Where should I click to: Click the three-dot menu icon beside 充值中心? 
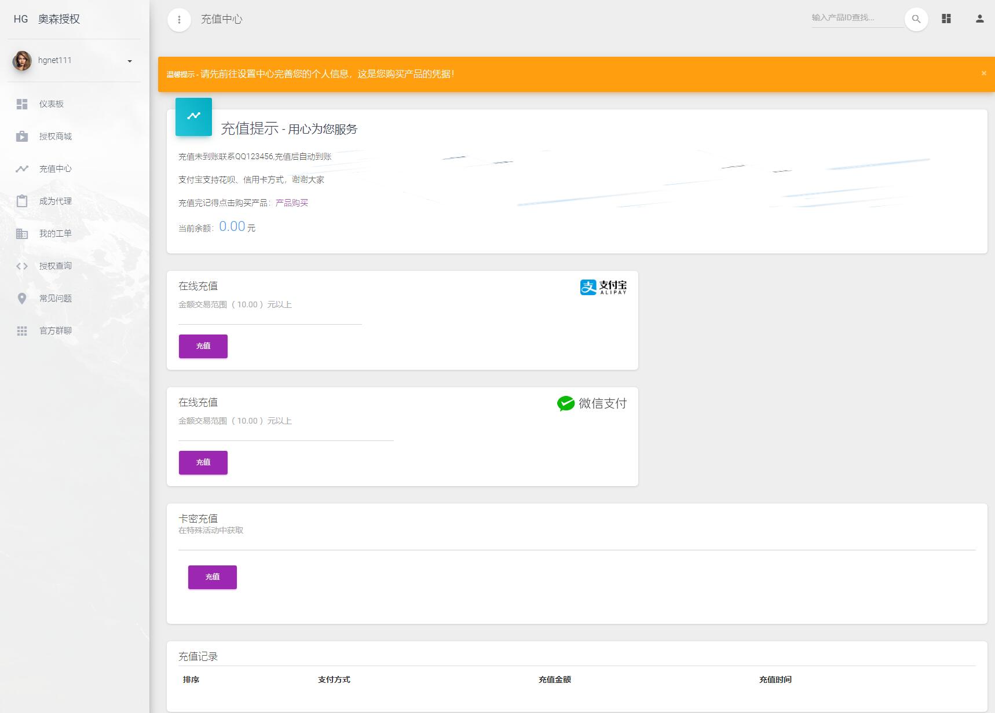click(179, 20)
